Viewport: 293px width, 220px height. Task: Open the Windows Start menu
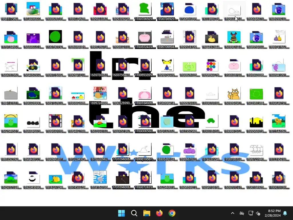click(x=121, y=213)
